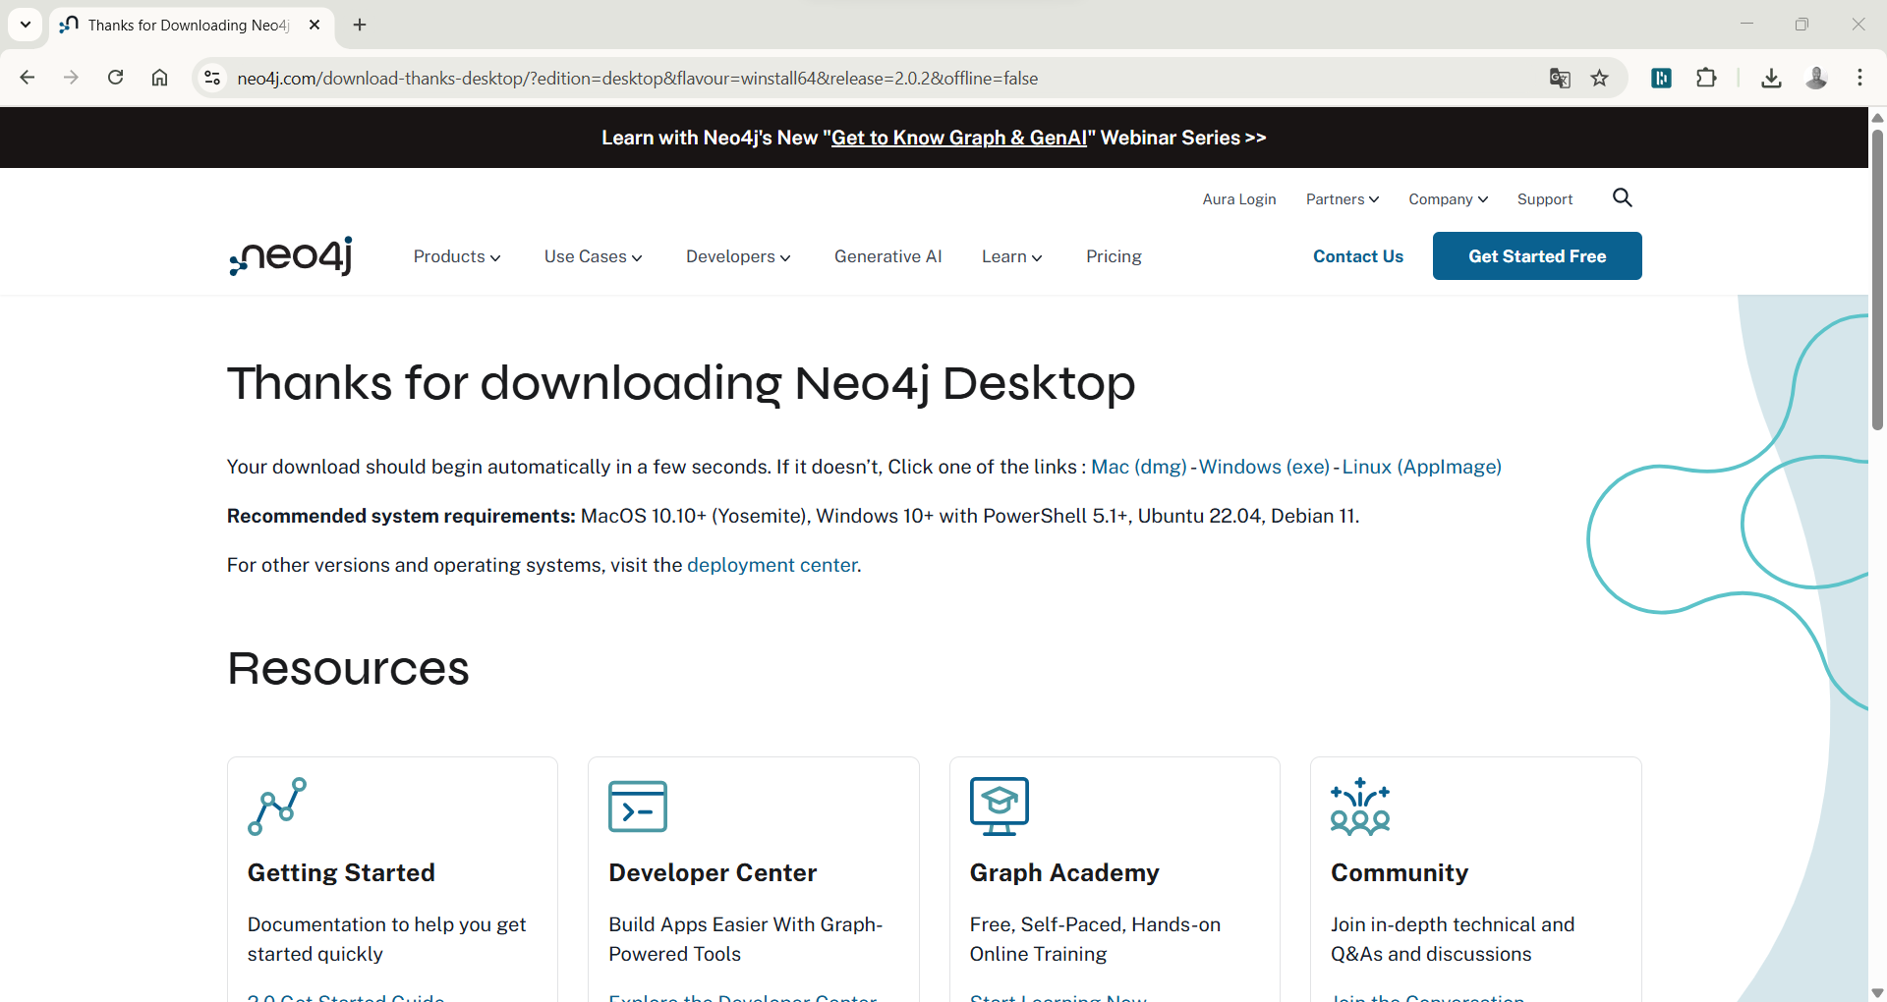
Task: Click the Getting Started graph icon
Action: pyautogui.click(x=277, y=807)
